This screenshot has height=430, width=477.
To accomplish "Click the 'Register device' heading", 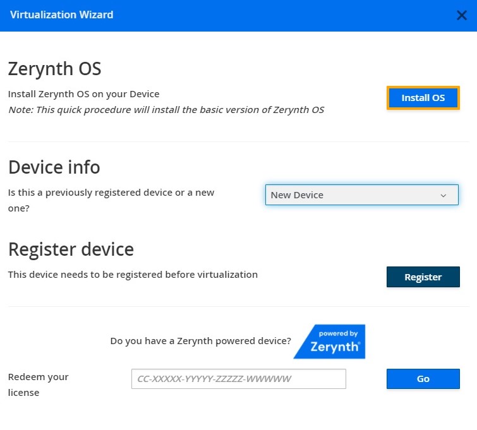I will click(71, 249).
